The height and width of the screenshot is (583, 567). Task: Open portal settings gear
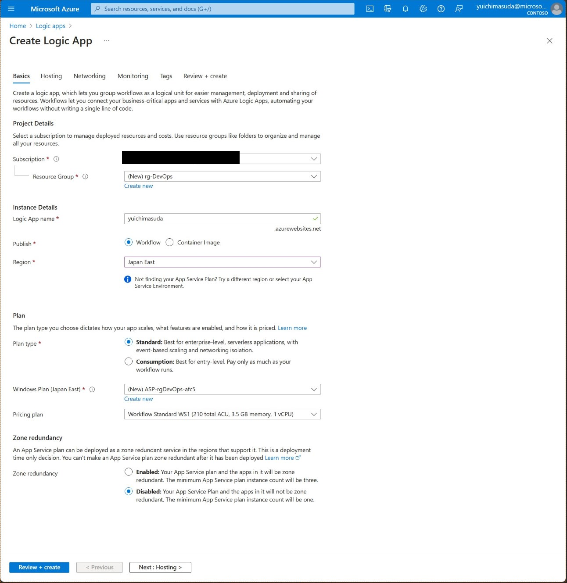point(423,9)
